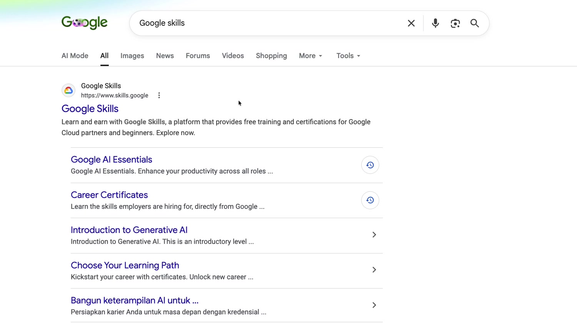
Task: Clear the search query with X
Action: 411,23
